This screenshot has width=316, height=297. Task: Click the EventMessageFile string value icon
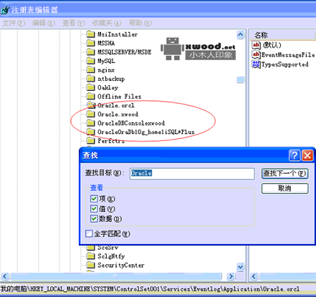click(x=256, y=55)
